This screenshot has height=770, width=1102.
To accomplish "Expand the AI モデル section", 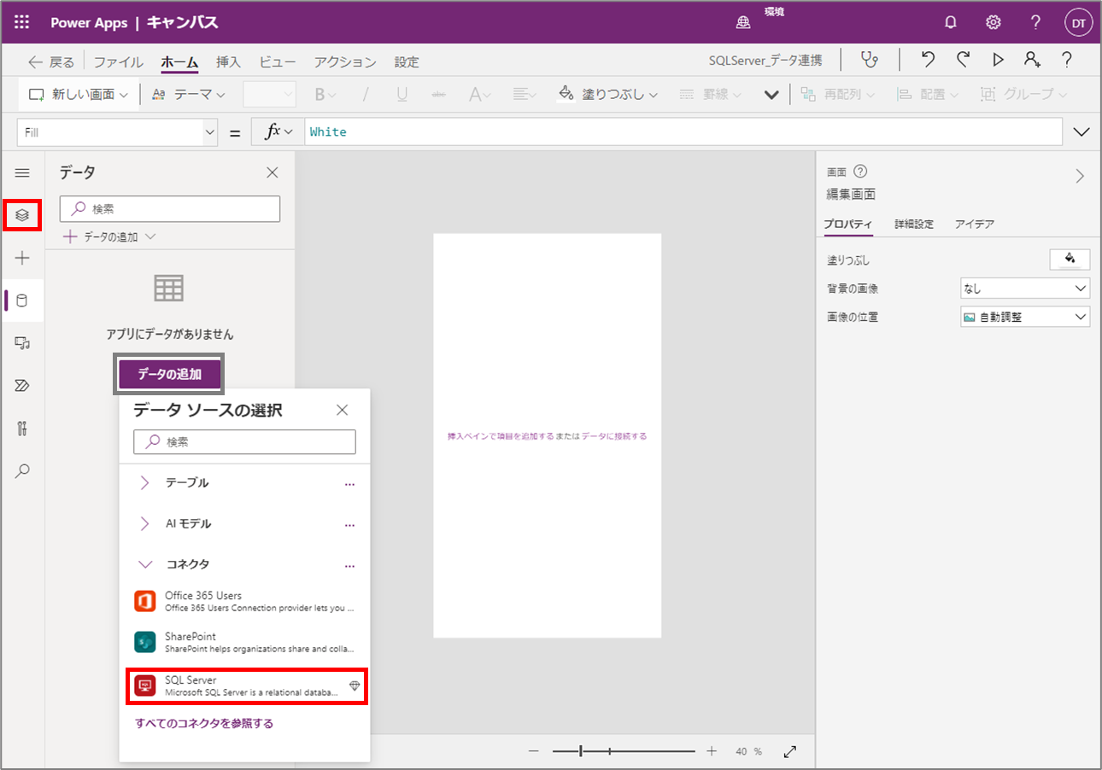I will point(146,524).
